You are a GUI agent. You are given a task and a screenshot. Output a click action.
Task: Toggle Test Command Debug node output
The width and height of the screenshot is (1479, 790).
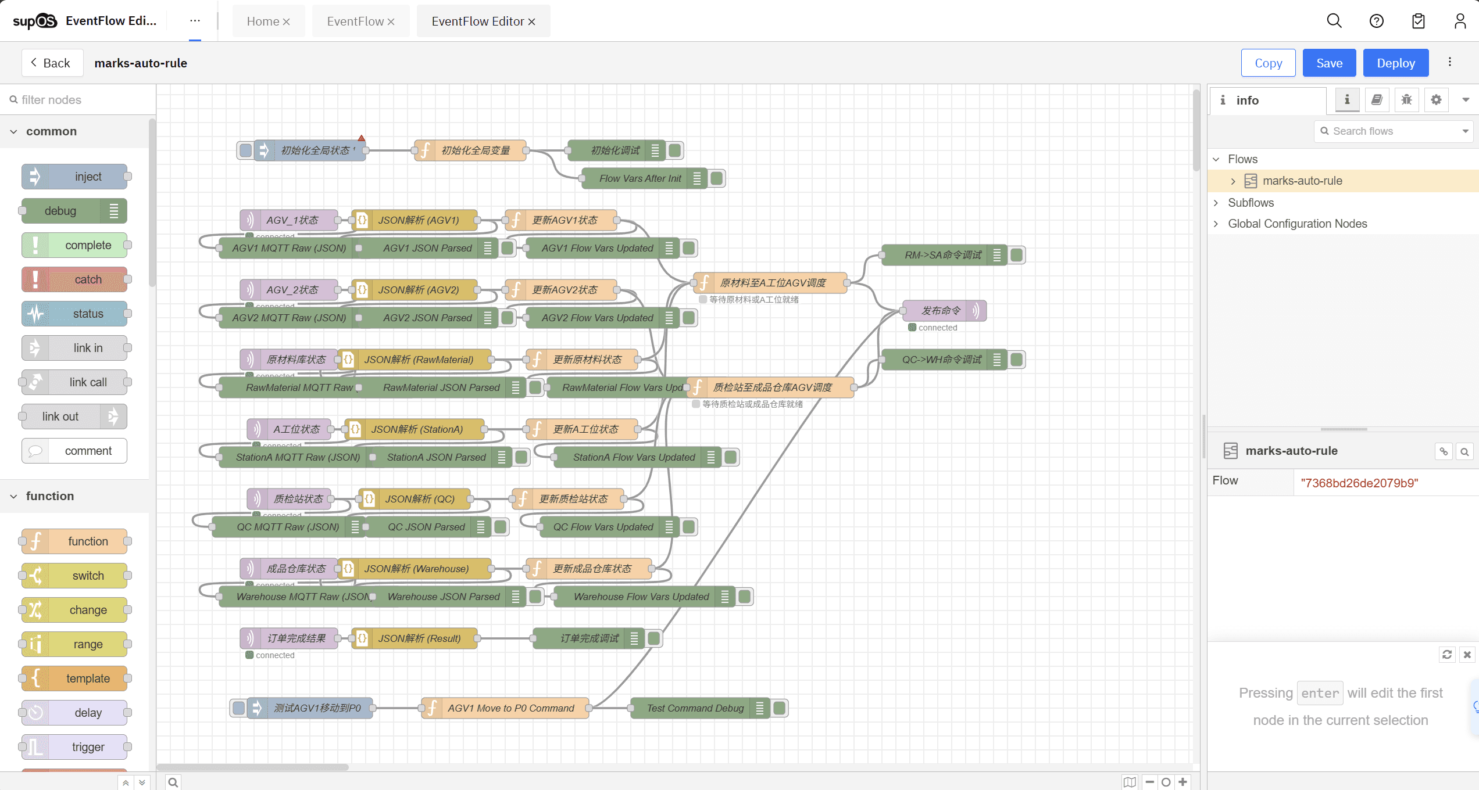tap(780, 708)
